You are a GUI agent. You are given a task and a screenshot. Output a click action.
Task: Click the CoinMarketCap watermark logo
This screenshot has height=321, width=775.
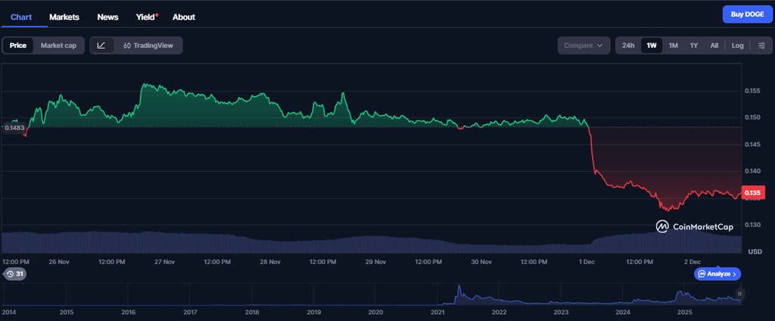coord(694,226)
